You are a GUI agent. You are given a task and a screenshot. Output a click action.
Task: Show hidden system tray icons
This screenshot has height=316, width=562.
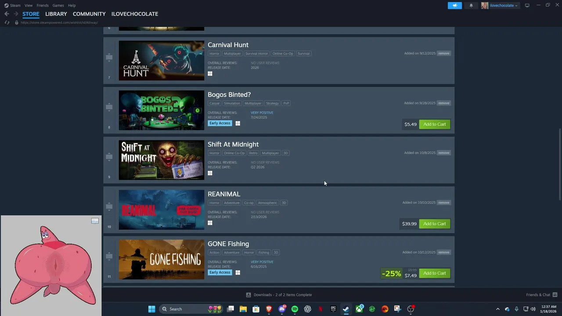[497, 309]
